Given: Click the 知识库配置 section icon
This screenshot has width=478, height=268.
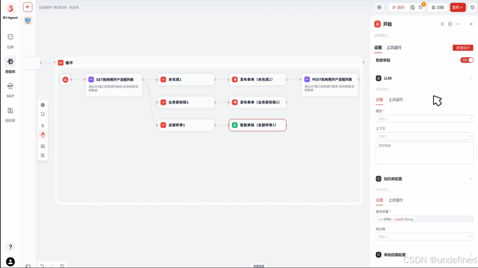Looking at the screenshot, I should [378, 179].
